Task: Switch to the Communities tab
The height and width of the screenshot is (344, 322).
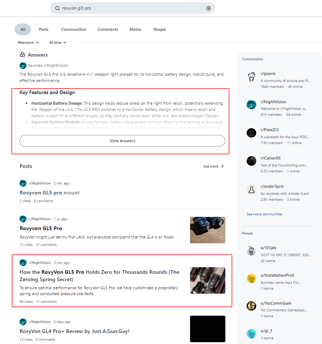Action: [74, 29]
